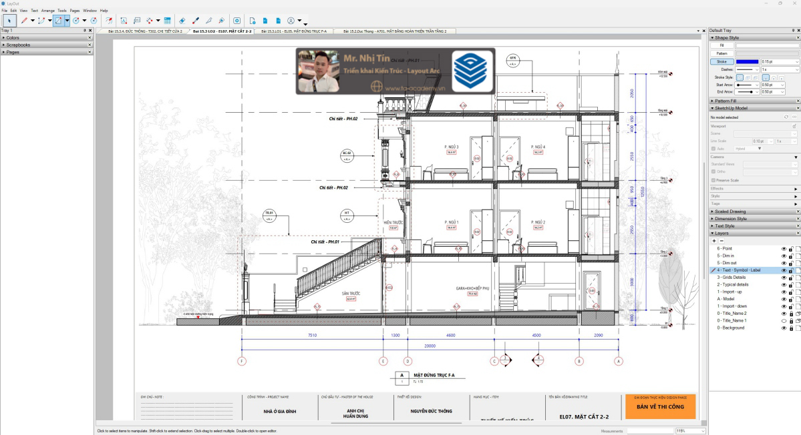Select the Rectangle shape tool
Viewport: 801px width, 435px height.
pos(58,21)
